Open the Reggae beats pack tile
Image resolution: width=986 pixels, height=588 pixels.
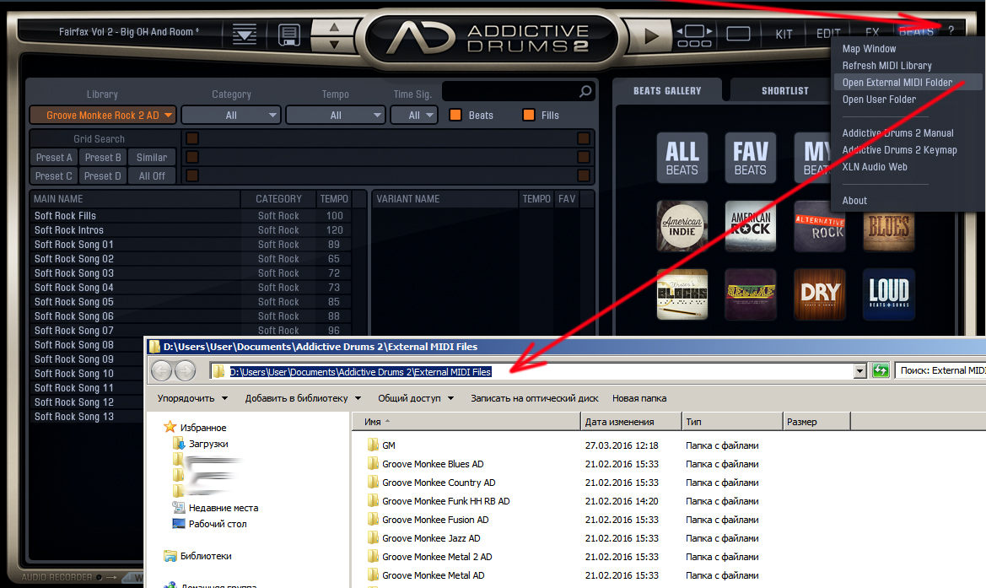[x=750, y=294]
